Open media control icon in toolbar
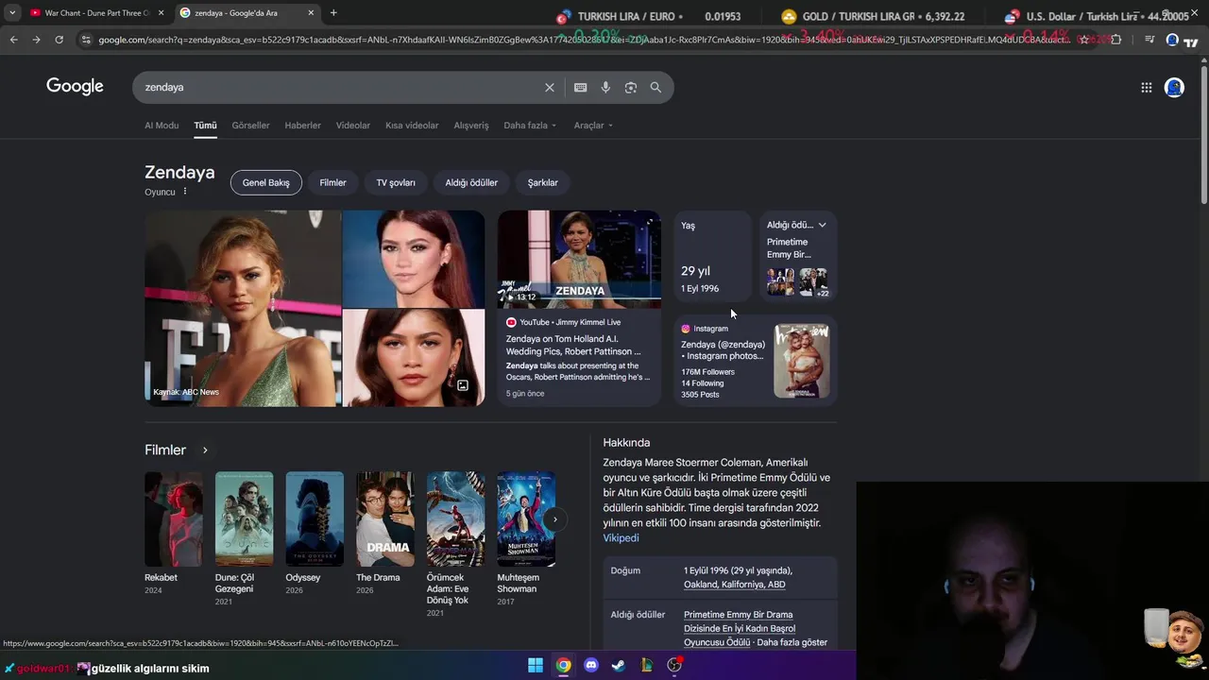 [x=1149, y=40]
